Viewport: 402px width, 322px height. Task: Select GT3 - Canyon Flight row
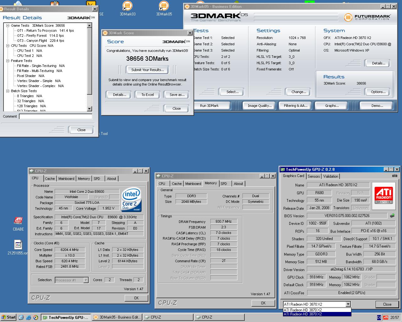[41, 41]
